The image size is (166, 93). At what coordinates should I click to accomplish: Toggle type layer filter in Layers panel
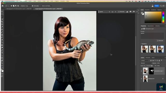point(155,60)
